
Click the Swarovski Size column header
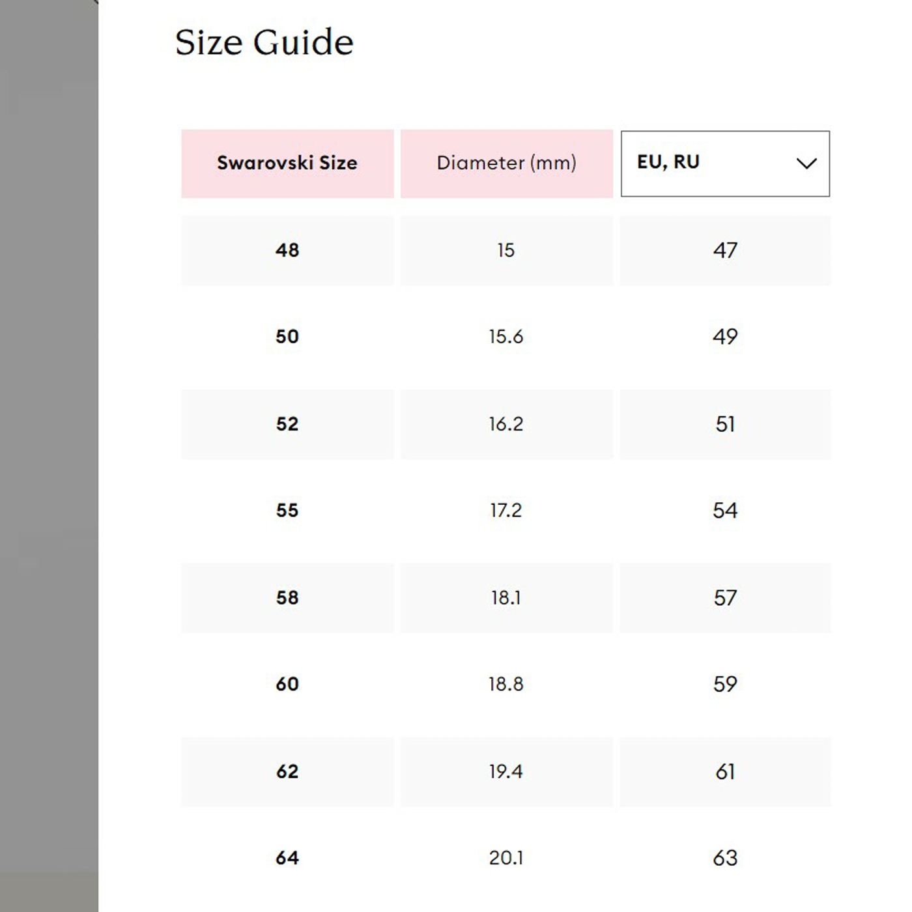click(x=287, y=164)
